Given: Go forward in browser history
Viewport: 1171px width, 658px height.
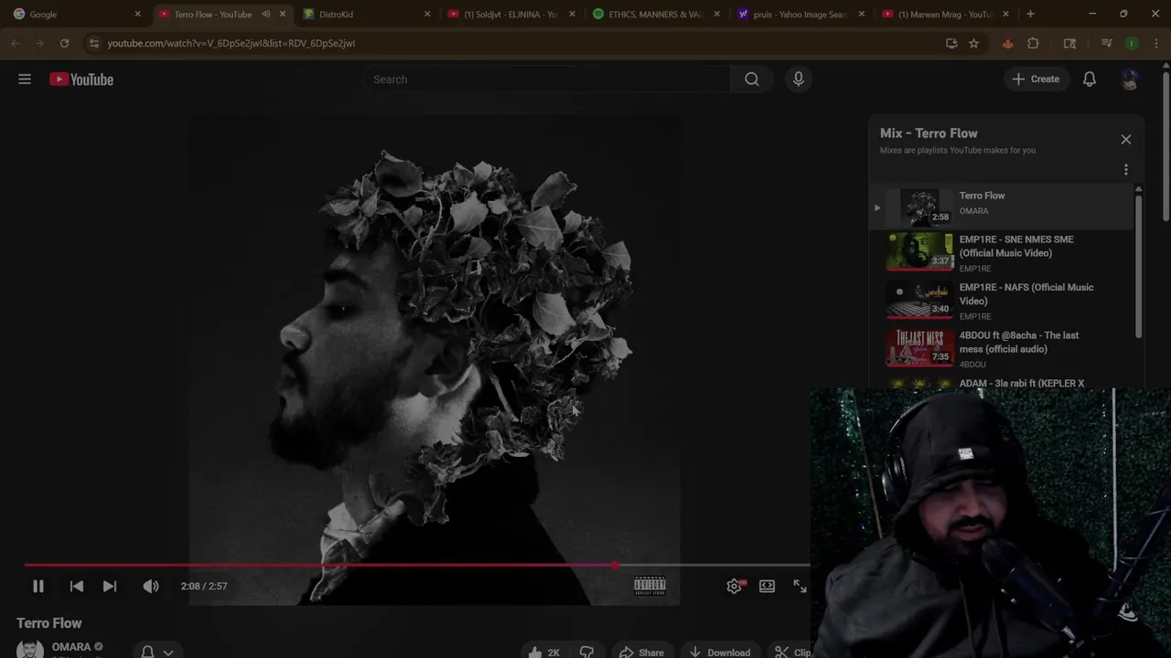Looking at the screenshot, I should [39, 43].
